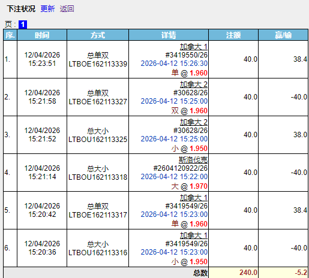Open 加拿大 2 link in row 3
The height and width of the screenshot is (278, 309).
pos(194,122)
